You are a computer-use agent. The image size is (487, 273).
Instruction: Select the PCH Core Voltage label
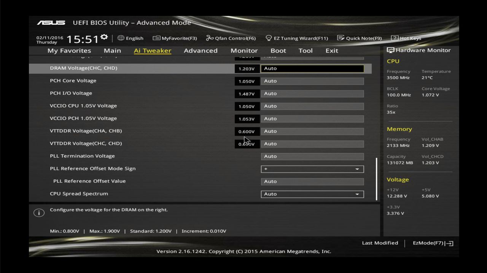(73, 80)
